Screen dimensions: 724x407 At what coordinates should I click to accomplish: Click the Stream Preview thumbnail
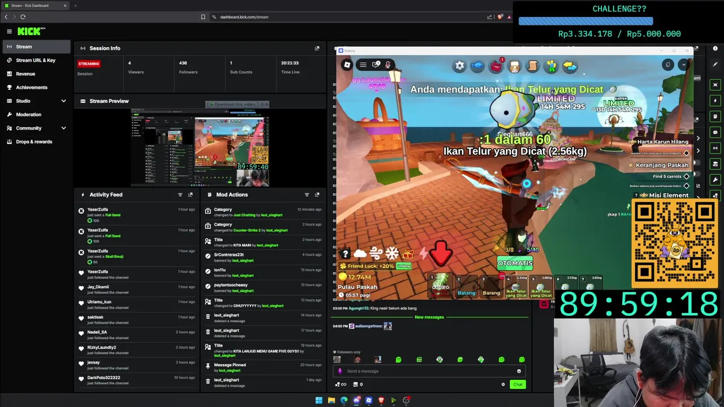(x=200, y=147)
